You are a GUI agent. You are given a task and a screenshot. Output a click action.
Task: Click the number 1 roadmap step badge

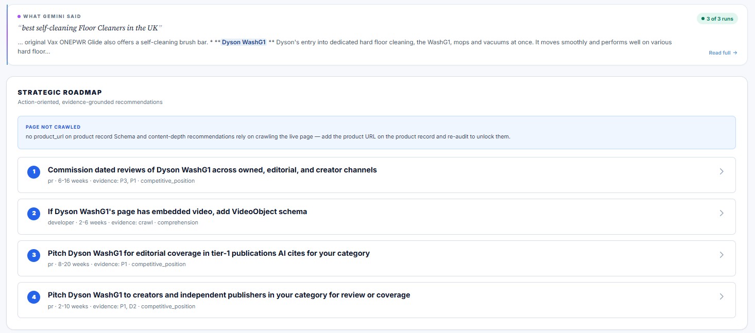point(34,171)
